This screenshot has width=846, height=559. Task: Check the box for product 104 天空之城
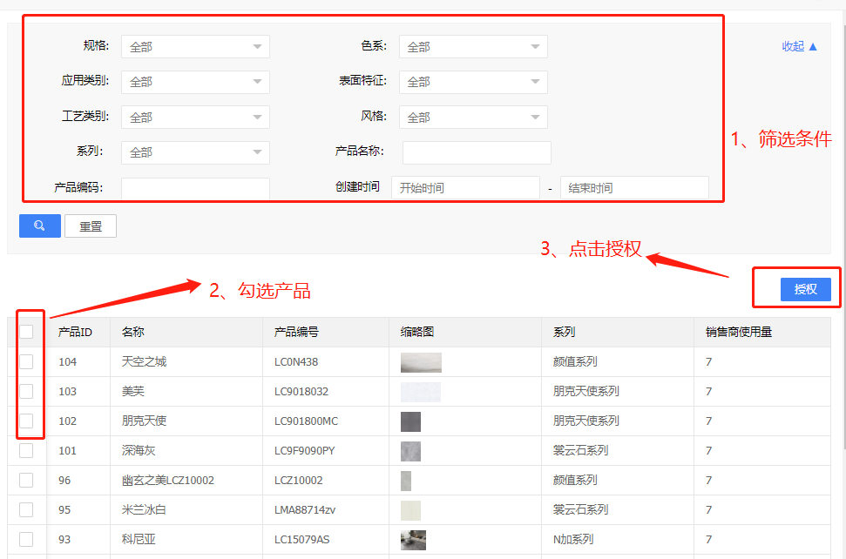(26, 361)
